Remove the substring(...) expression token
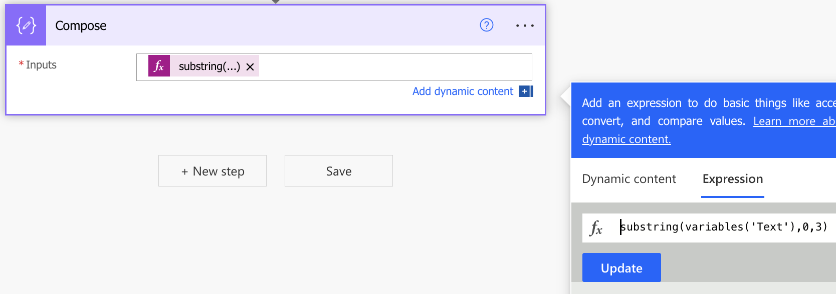Image resolution: width=836 pixels, height=294 pixels. (250, 66)
